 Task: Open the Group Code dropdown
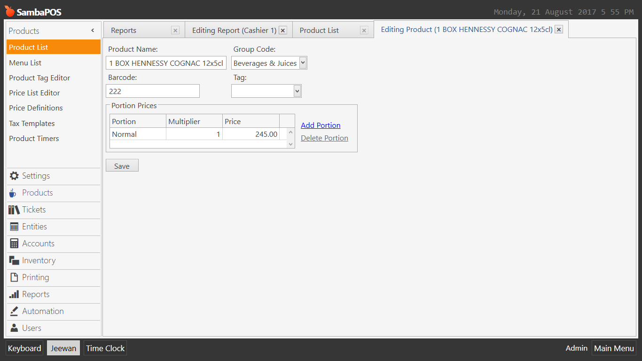tap(303, 63)
